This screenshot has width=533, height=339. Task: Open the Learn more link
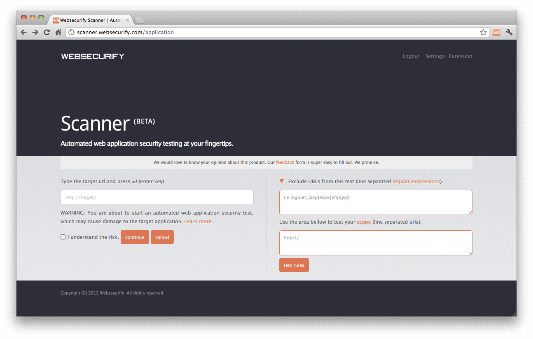point(199,222)
